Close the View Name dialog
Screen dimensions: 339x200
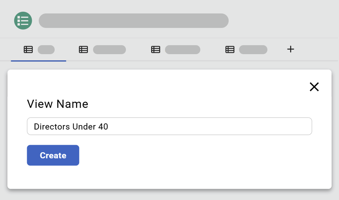coord(314,87)
